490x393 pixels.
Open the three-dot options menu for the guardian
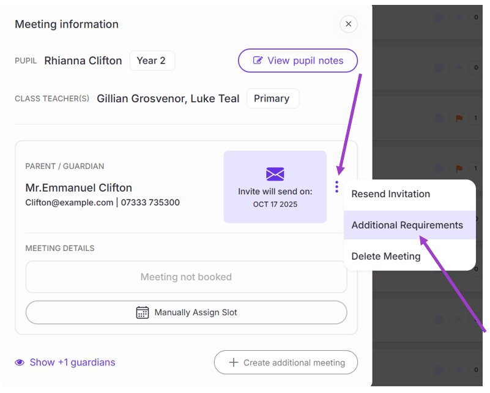336,187
